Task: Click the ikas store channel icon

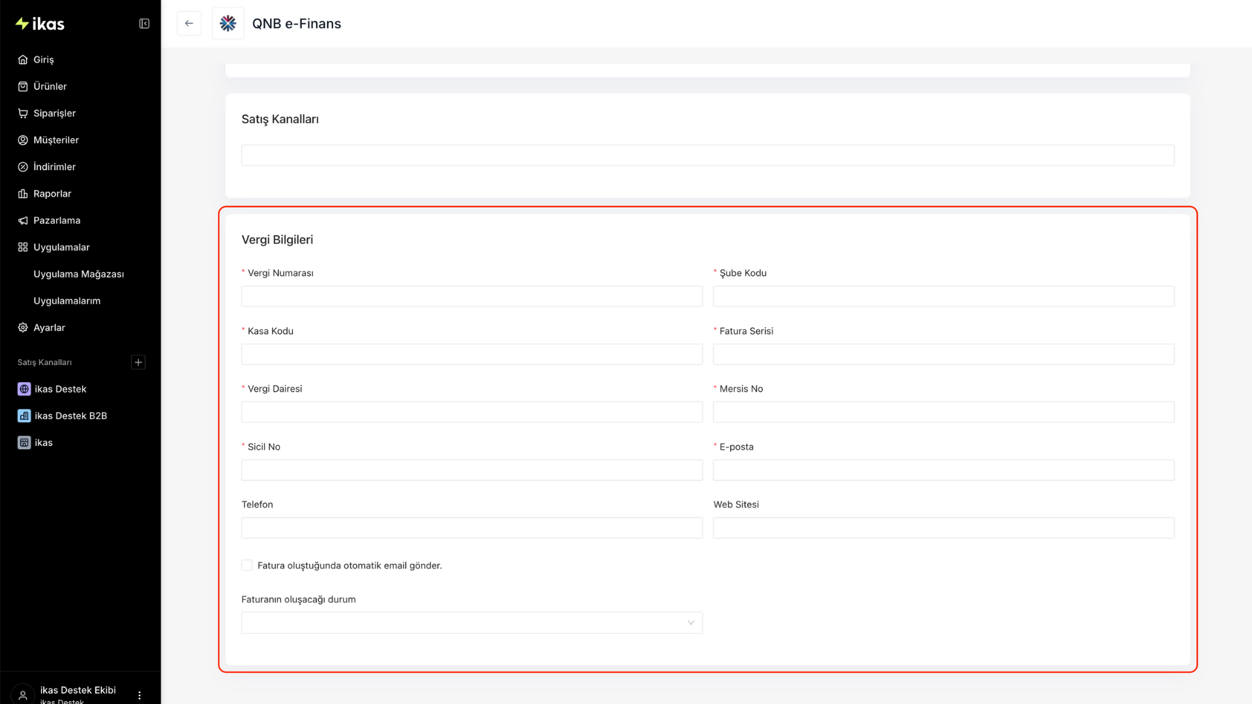Action: tap(24, 443)
